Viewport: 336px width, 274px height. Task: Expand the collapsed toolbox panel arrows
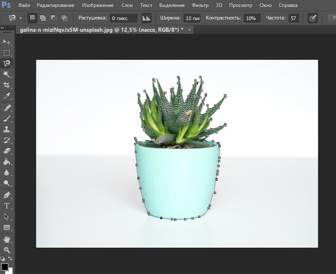click(2, 28)
